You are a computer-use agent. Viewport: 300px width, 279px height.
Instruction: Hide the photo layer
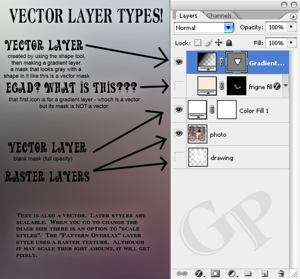[179, 133]
